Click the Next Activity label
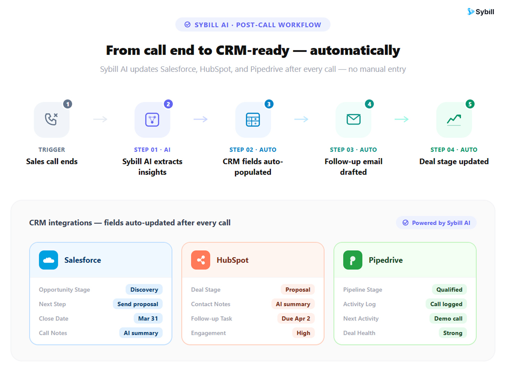Screen dimensions: 505x375 point(361,318)
